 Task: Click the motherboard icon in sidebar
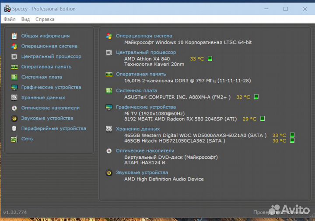pos(14,77)
